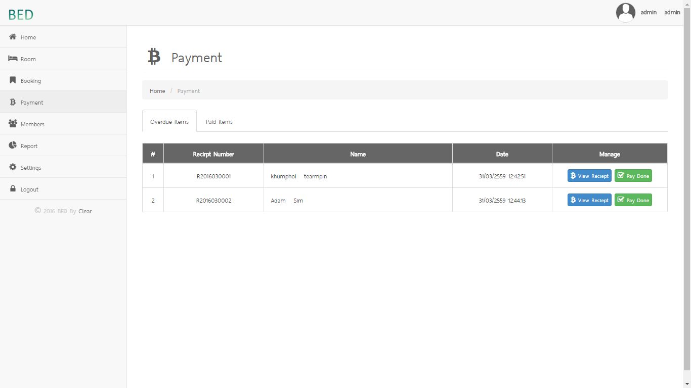Click the BED logo

pos(21,15)
